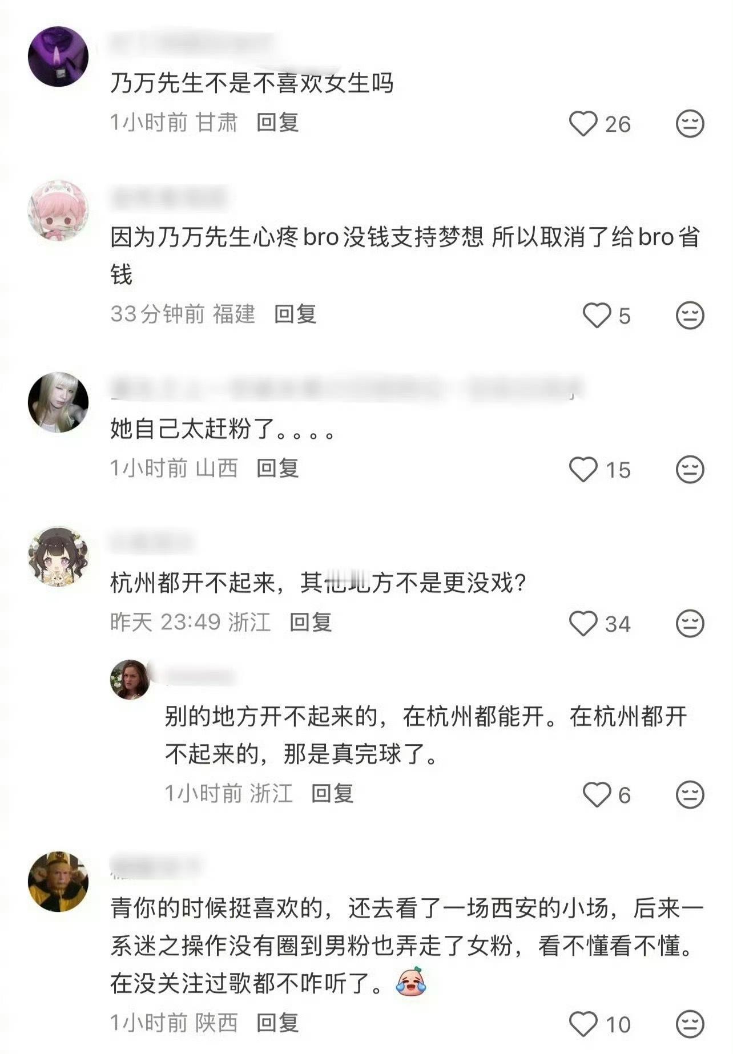733x1054 pixels.
Task: Reply to the Shanxi commenter
Action: click(x=277, y=468)
